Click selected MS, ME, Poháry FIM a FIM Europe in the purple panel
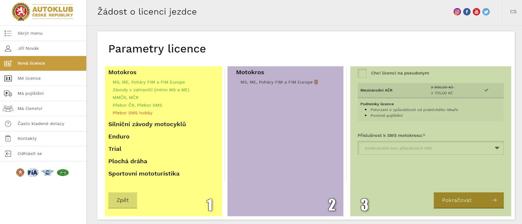The height and width of the screenshot is (224, 522). [x=276, y=82]
